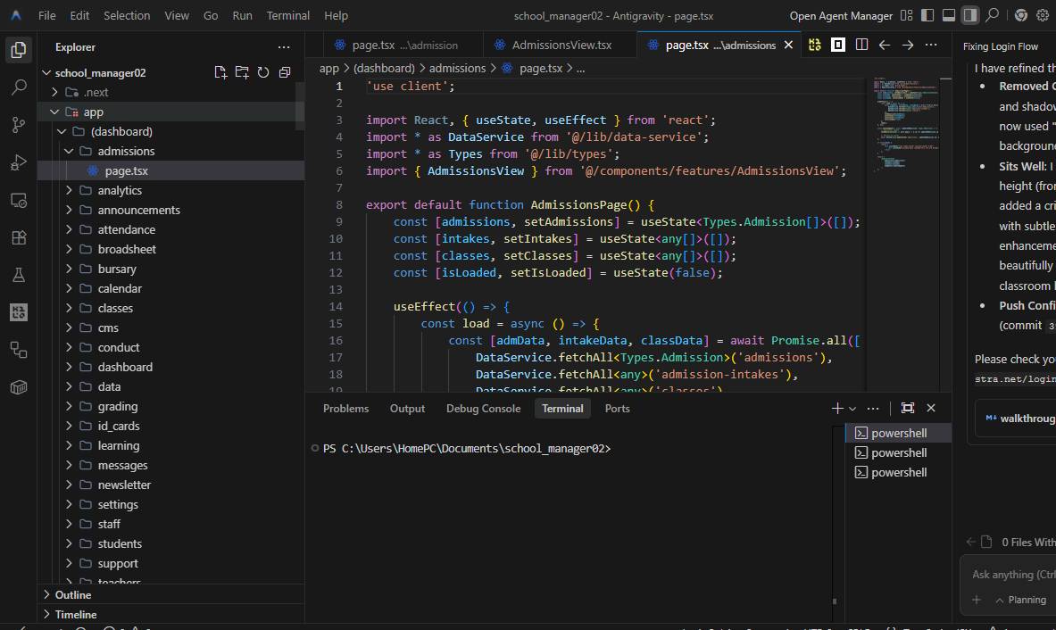The image size is (1056, 630).
Task: Open Explorer views and more actions menu
Action: click(x=284, y=47)
